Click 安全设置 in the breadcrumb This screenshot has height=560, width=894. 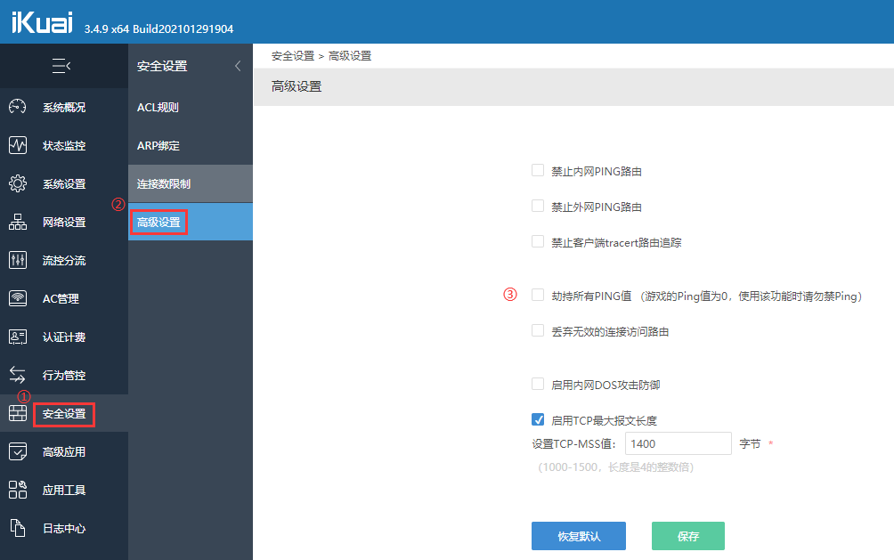(292, 56)
